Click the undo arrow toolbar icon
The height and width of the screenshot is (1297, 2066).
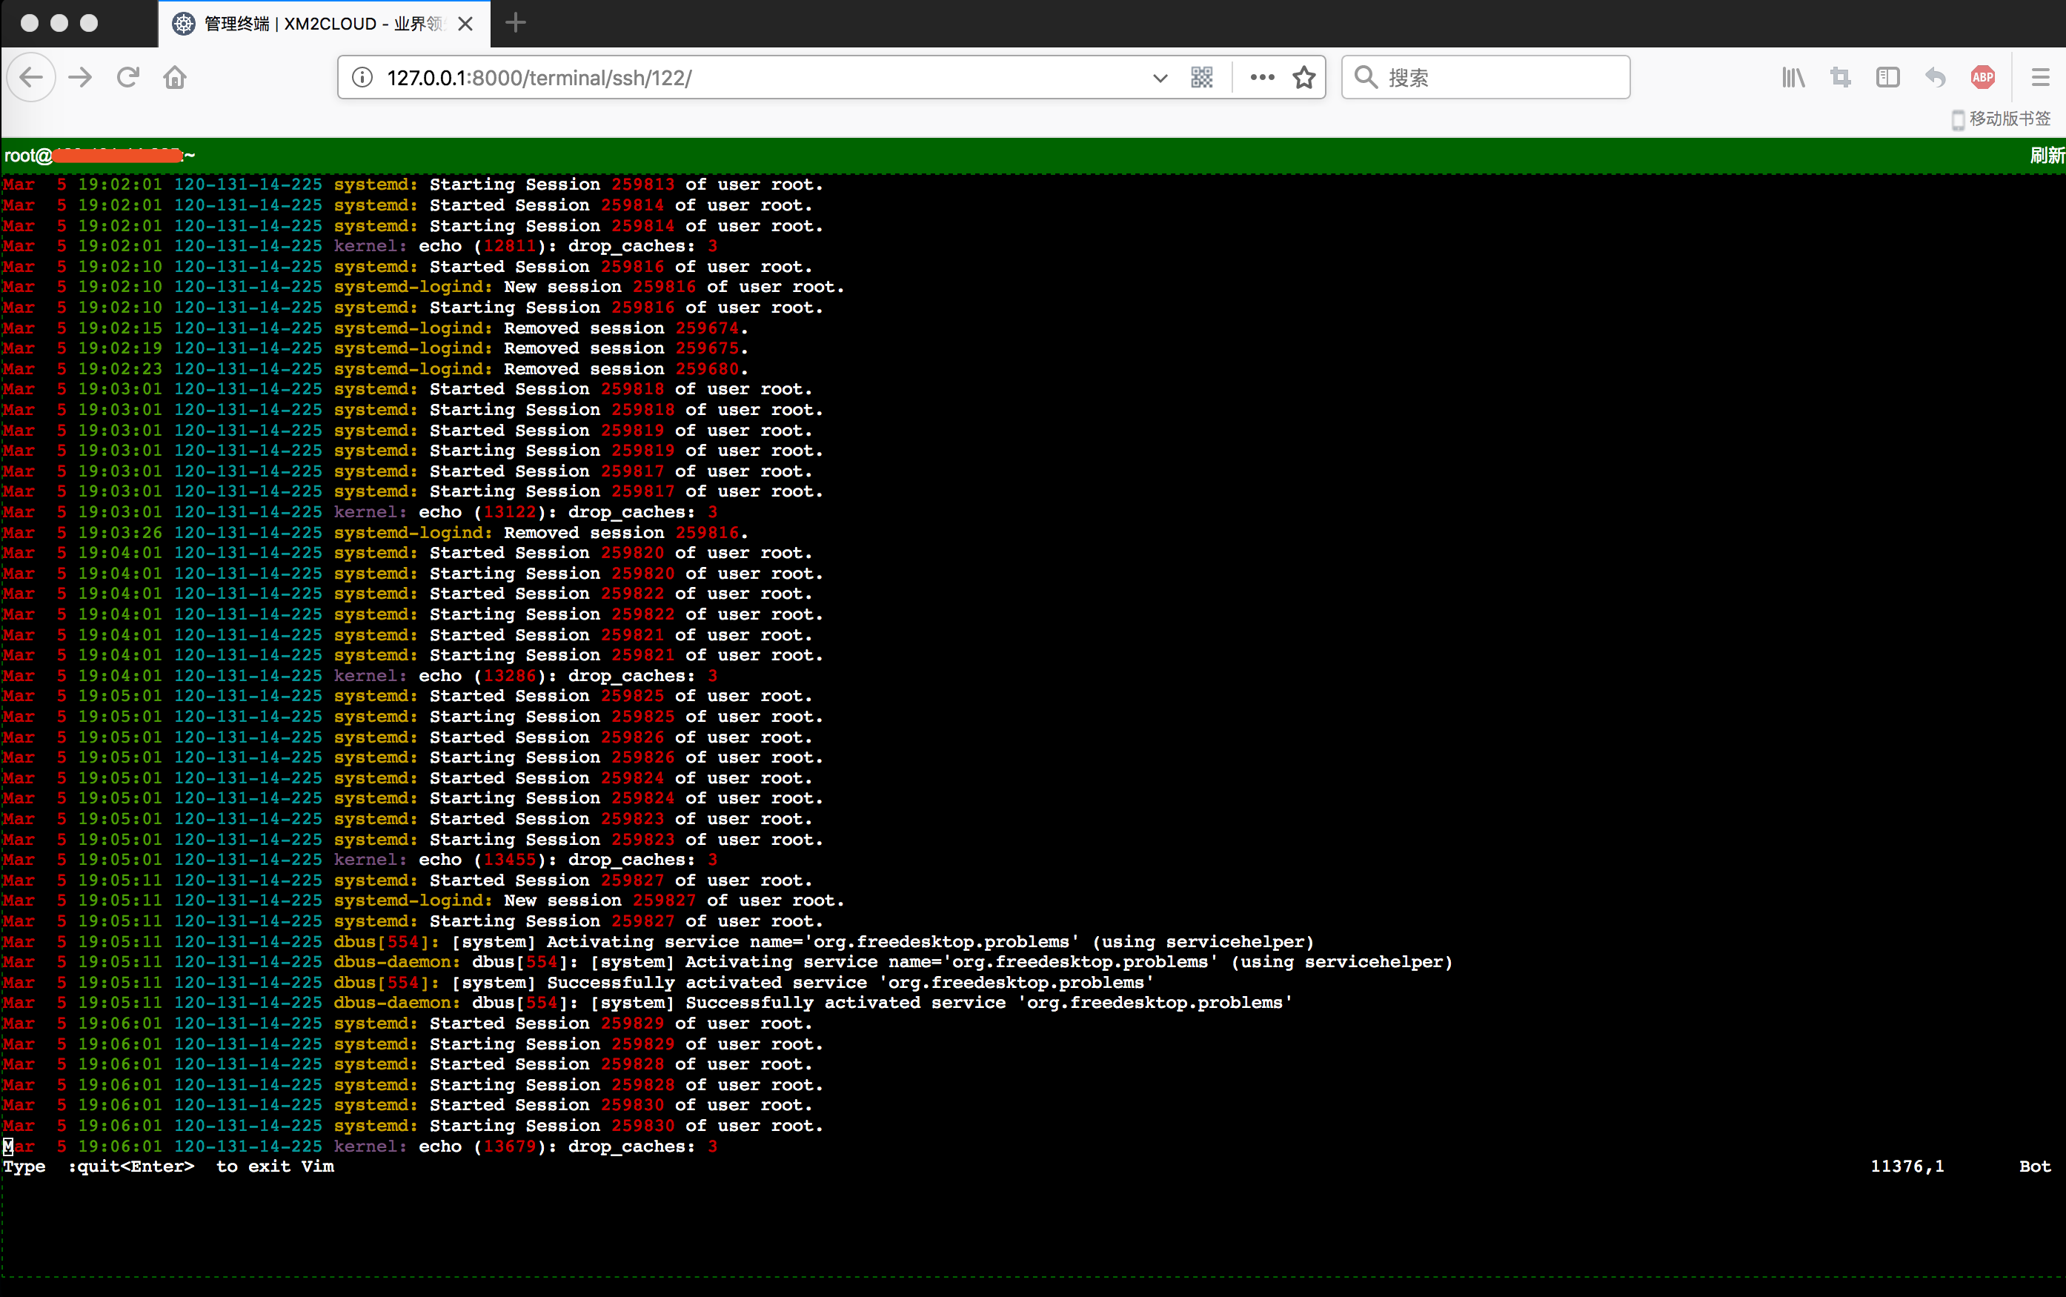[x=1935, y=77]
